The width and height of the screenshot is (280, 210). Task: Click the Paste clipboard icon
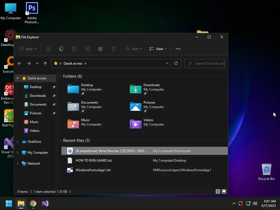pyautogui.click(x=74, y=49)
